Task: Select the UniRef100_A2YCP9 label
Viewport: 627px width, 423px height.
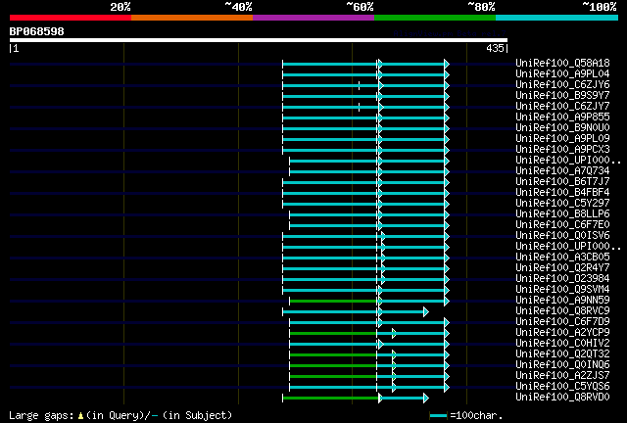Action: coord(562,333)
